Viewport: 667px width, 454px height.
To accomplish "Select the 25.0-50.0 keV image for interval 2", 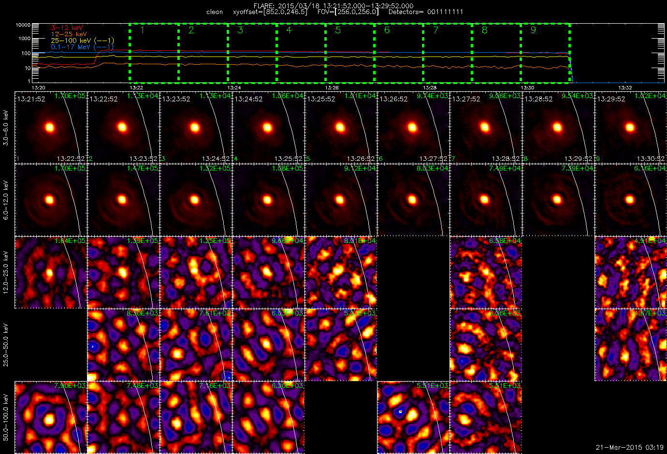I will tap(123, 345).
